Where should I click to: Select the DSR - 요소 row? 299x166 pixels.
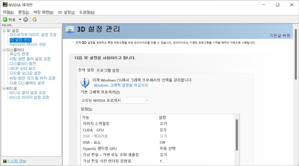[158, 142]
